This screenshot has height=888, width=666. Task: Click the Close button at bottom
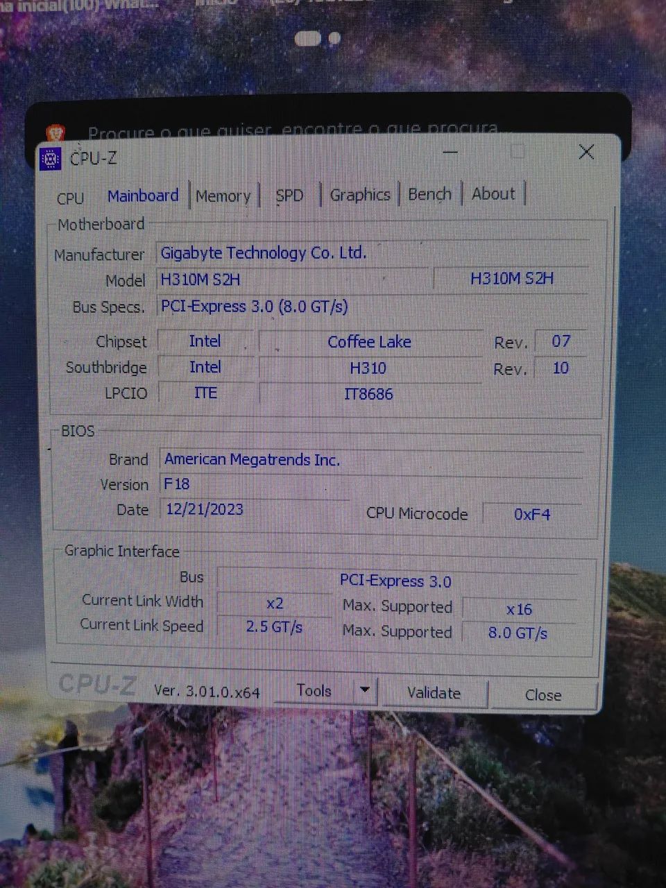tap(543, 695)
